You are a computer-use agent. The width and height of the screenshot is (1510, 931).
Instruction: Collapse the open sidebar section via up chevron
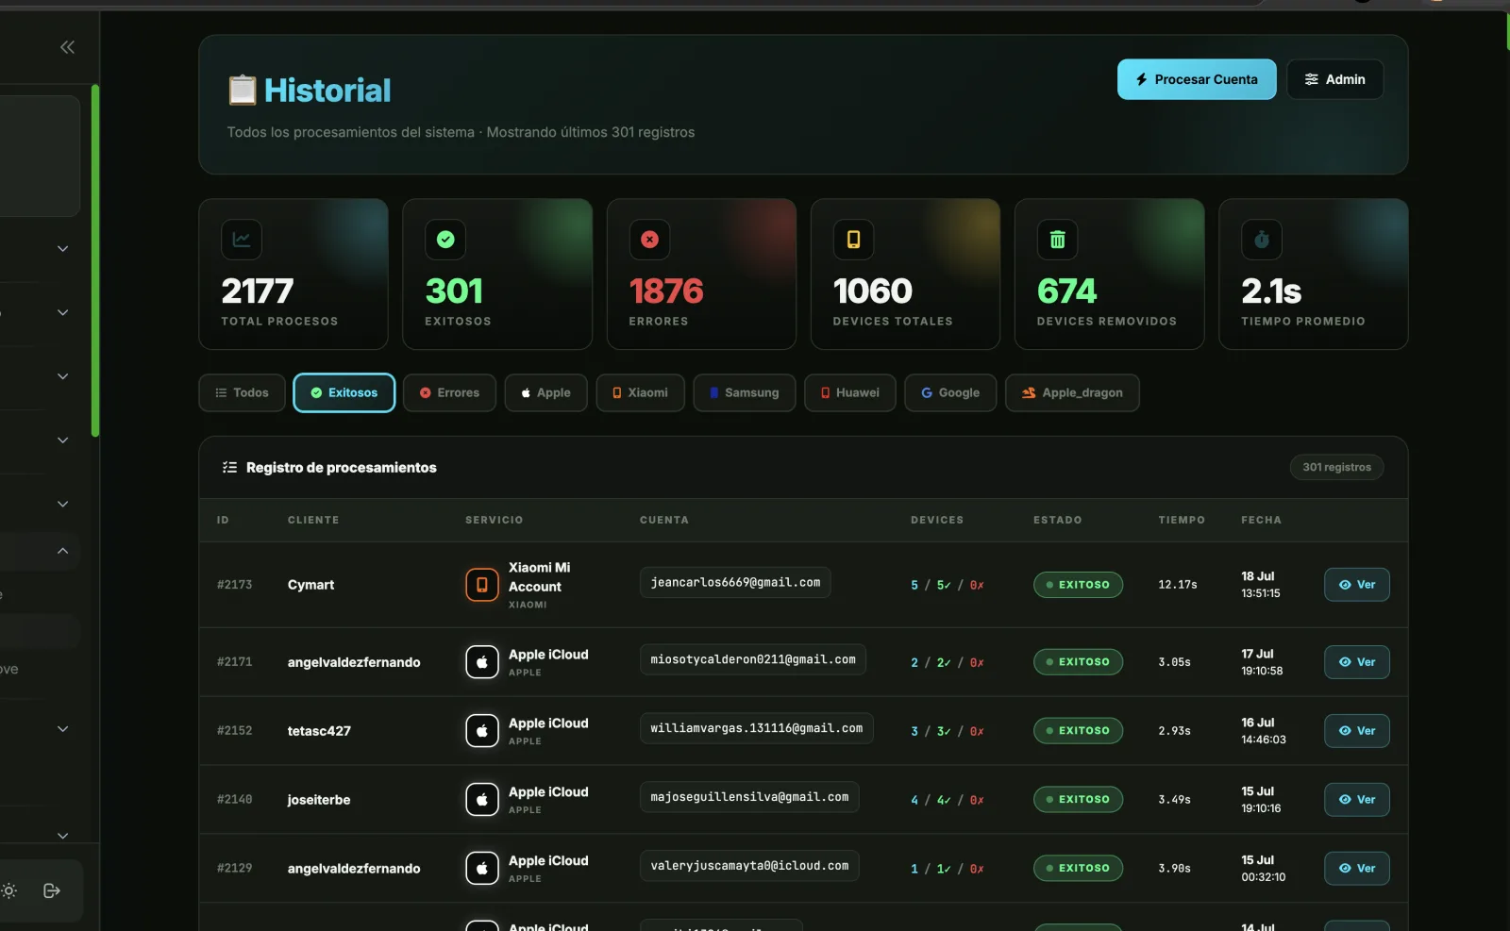(62, 551)
